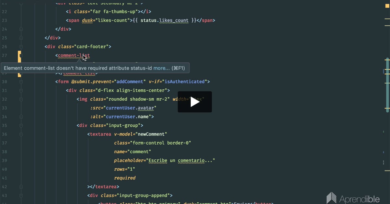Click the "newComment" v-model value
The height and width of the screenshot is (204, 390).
tap(151, 134)
